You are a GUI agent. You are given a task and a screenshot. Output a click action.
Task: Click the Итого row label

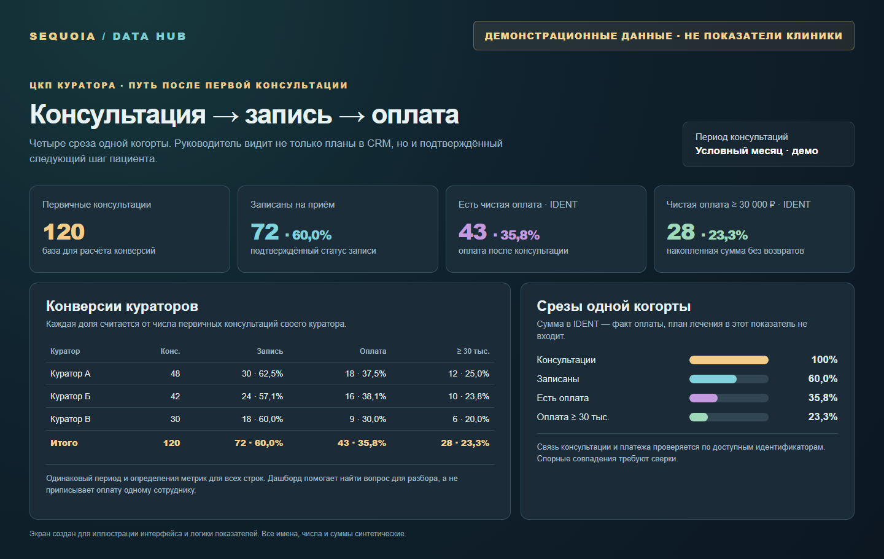(x=64, y=443)
